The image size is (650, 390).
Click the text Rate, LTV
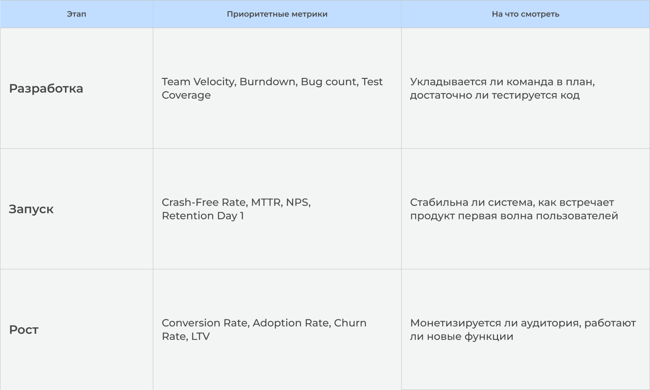pos(186,336)
